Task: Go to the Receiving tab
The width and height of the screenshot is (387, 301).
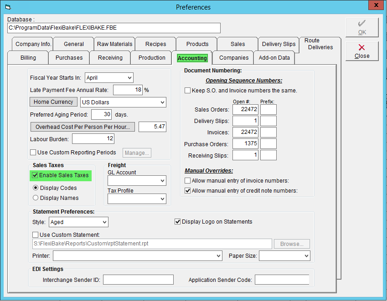Action: pyautogui.click(x=110, y=58)
